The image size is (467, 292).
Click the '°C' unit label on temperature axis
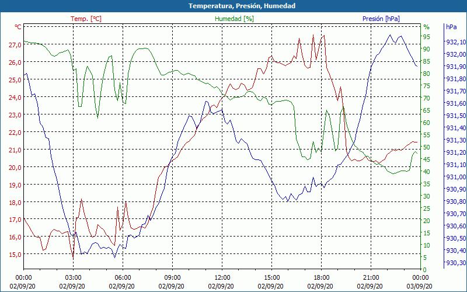pyautogui.click(x=18, y=27)
